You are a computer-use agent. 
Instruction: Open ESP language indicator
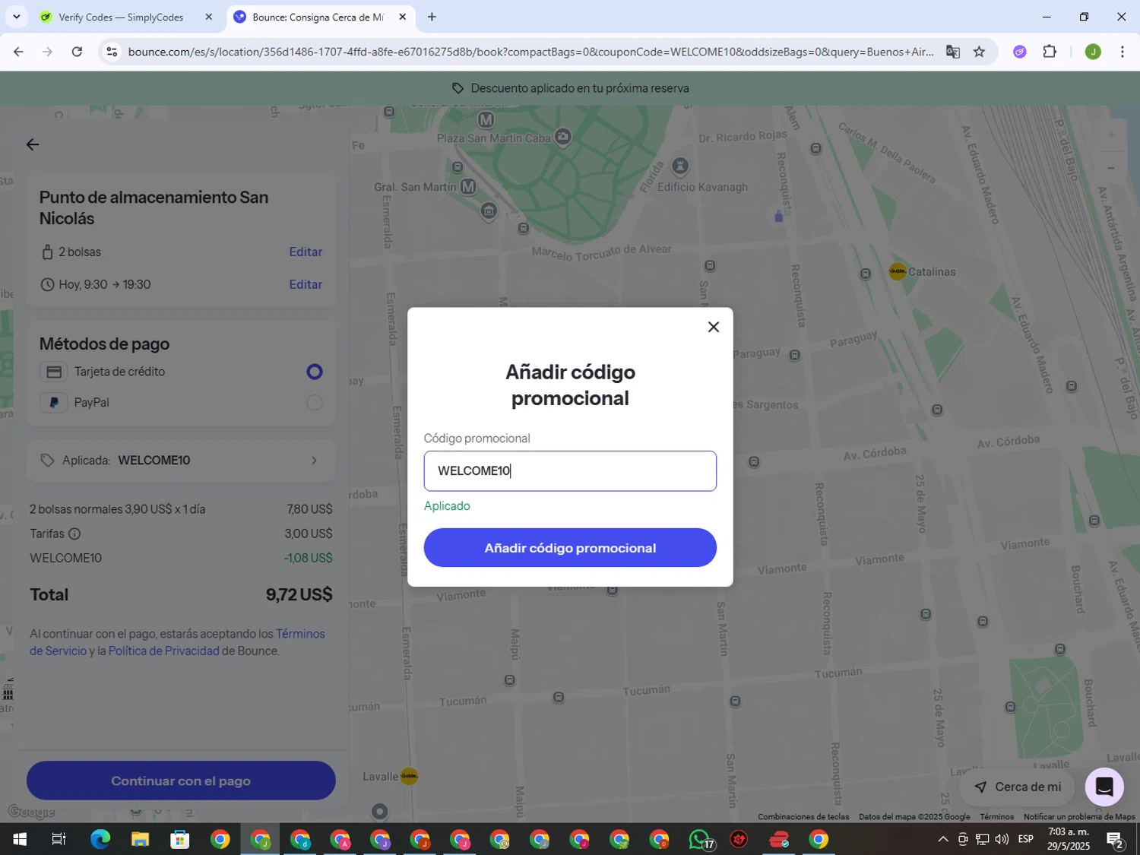1026,839
